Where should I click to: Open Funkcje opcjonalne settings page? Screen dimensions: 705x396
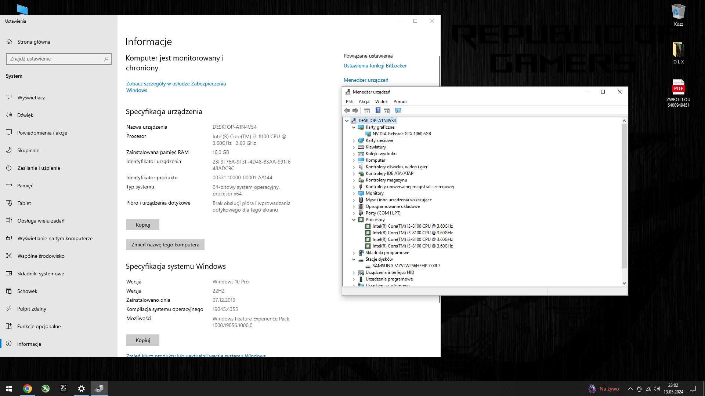(59, 326)
